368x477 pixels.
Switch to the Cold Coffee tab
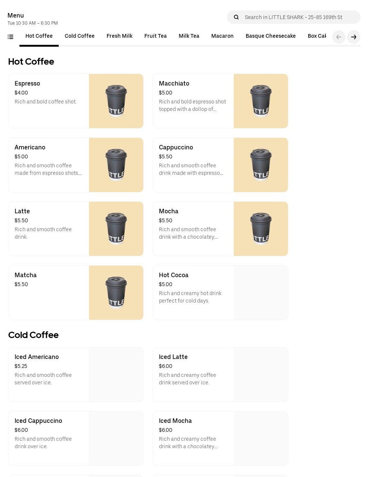click(80, 36)
